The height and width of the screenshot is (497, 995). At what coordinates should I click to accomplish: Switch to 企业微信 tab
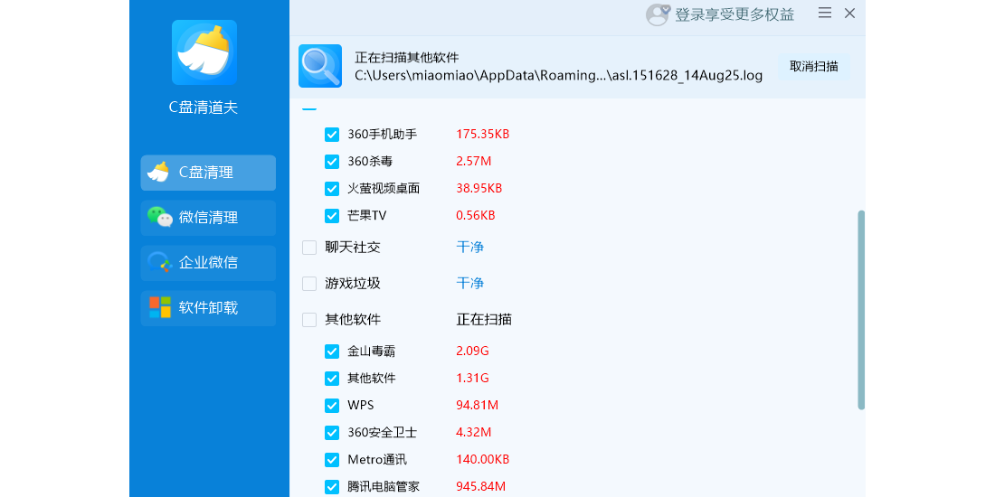tap(208, 262)
